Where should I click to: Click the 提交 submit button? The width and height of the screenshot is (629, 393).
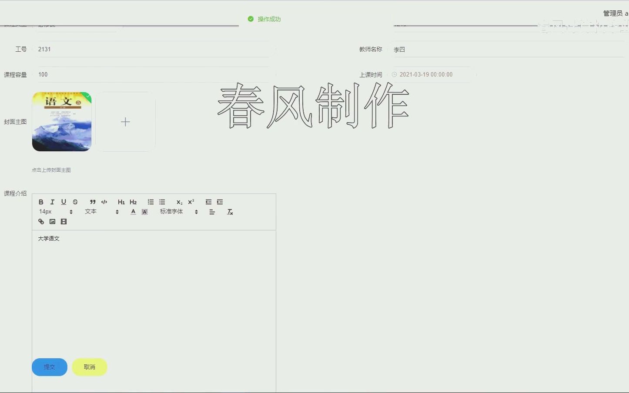tap(50, 367)
